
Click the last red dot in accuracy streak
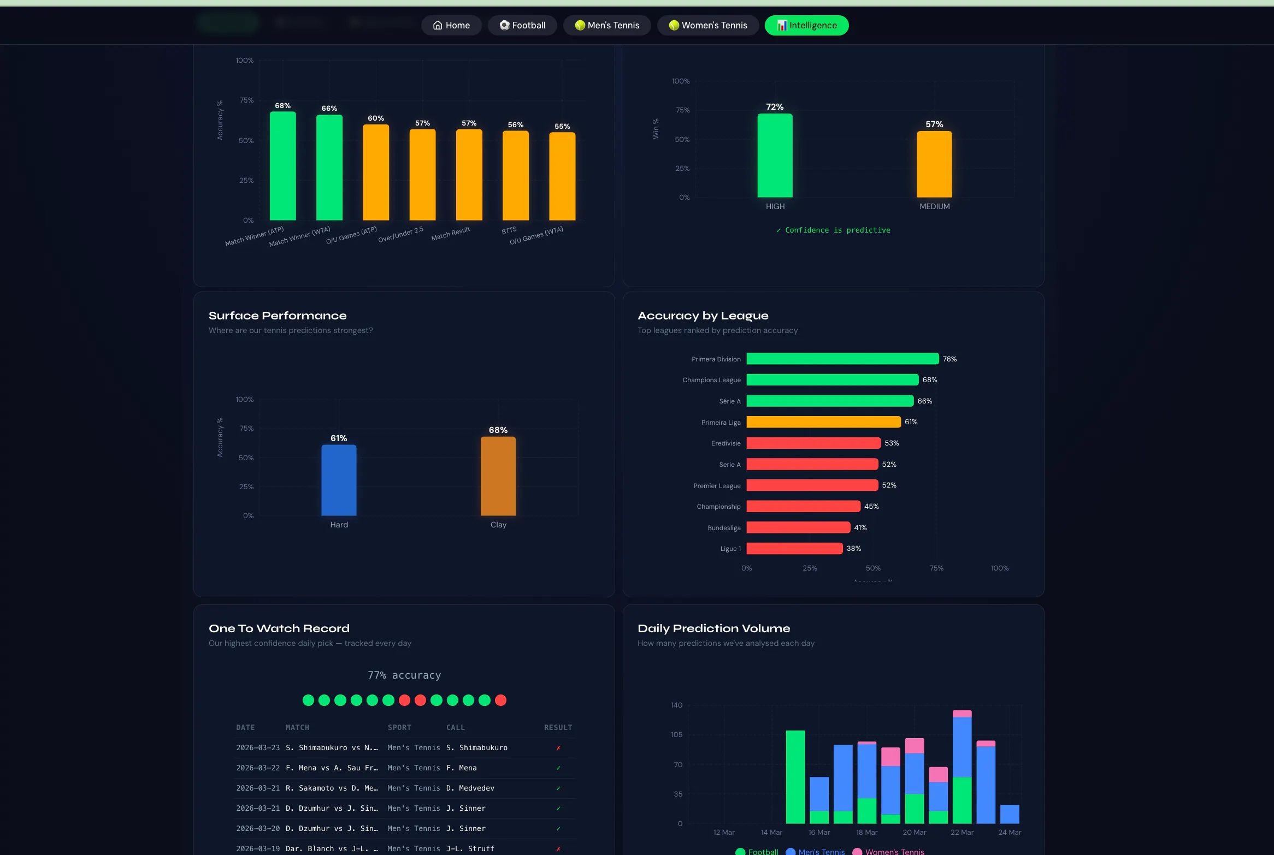(500, 700)
